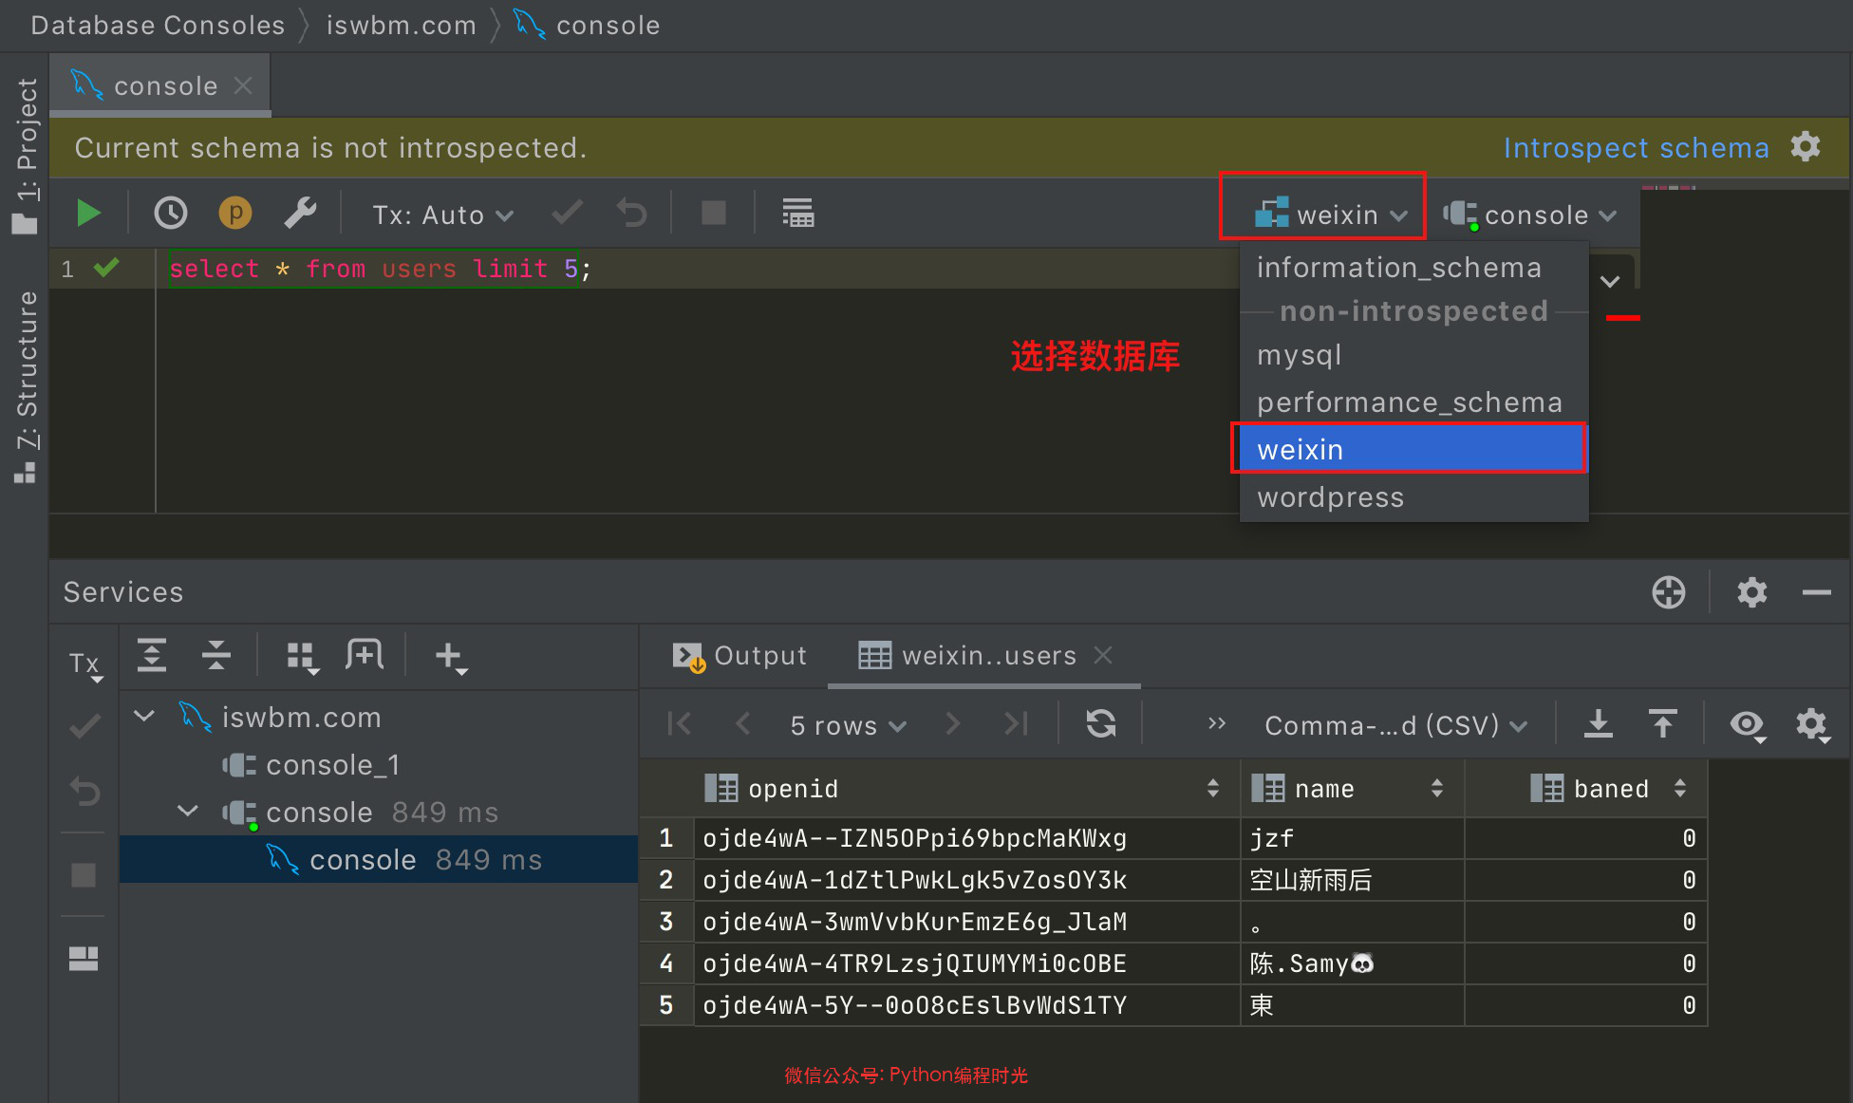Toggle the eye view options in the results toolbar
Viewport: 1853px width, 1103px height.
(1747, 724)
